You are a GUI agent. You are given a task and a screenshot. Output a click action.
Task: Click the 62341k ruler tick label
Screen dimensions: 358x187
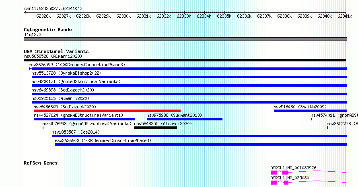click(345, 16)
